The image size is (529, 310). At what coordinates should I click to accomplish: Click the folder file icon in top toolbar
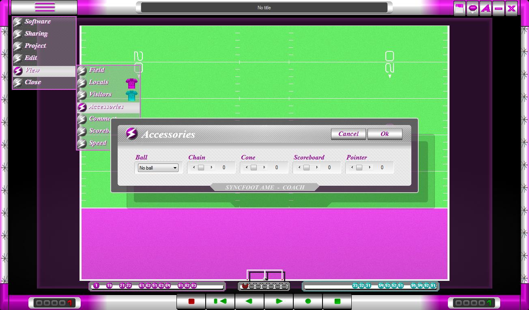pyautogui.click(x=460, y=8)
